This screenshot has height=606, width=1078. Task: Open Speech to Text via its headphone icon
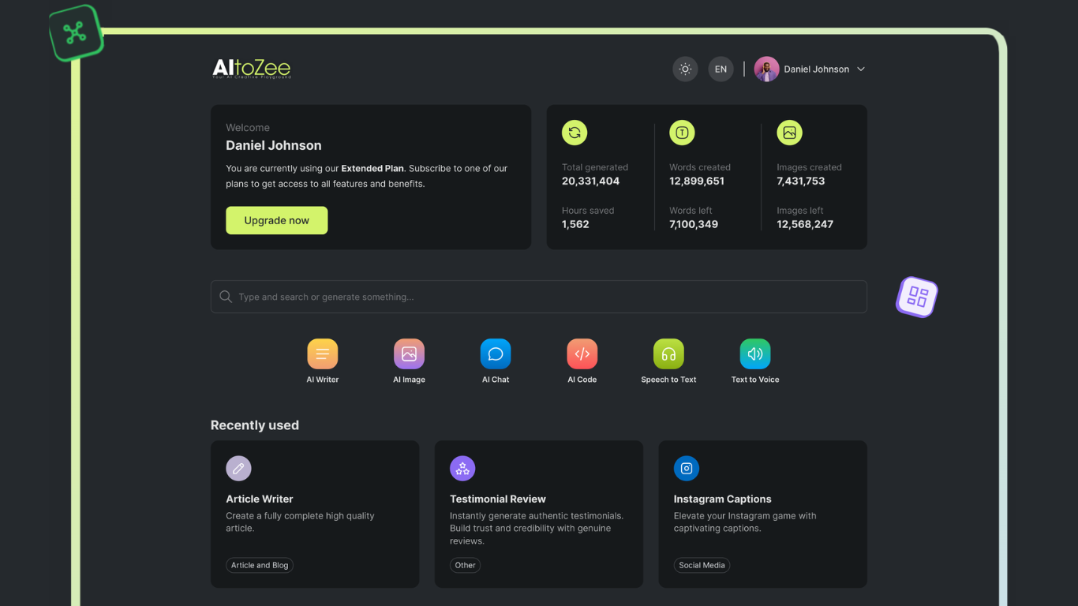pos(668,353)
